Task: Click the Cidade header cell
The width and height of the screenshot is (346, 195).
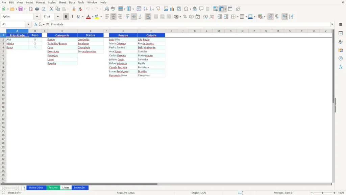Action: point(151,35)
